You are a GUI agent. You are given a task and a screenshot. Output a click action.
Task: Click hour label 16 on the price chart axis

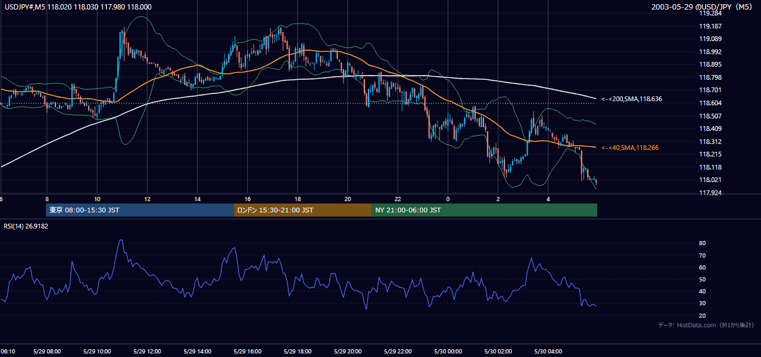(x=248, y=199)
